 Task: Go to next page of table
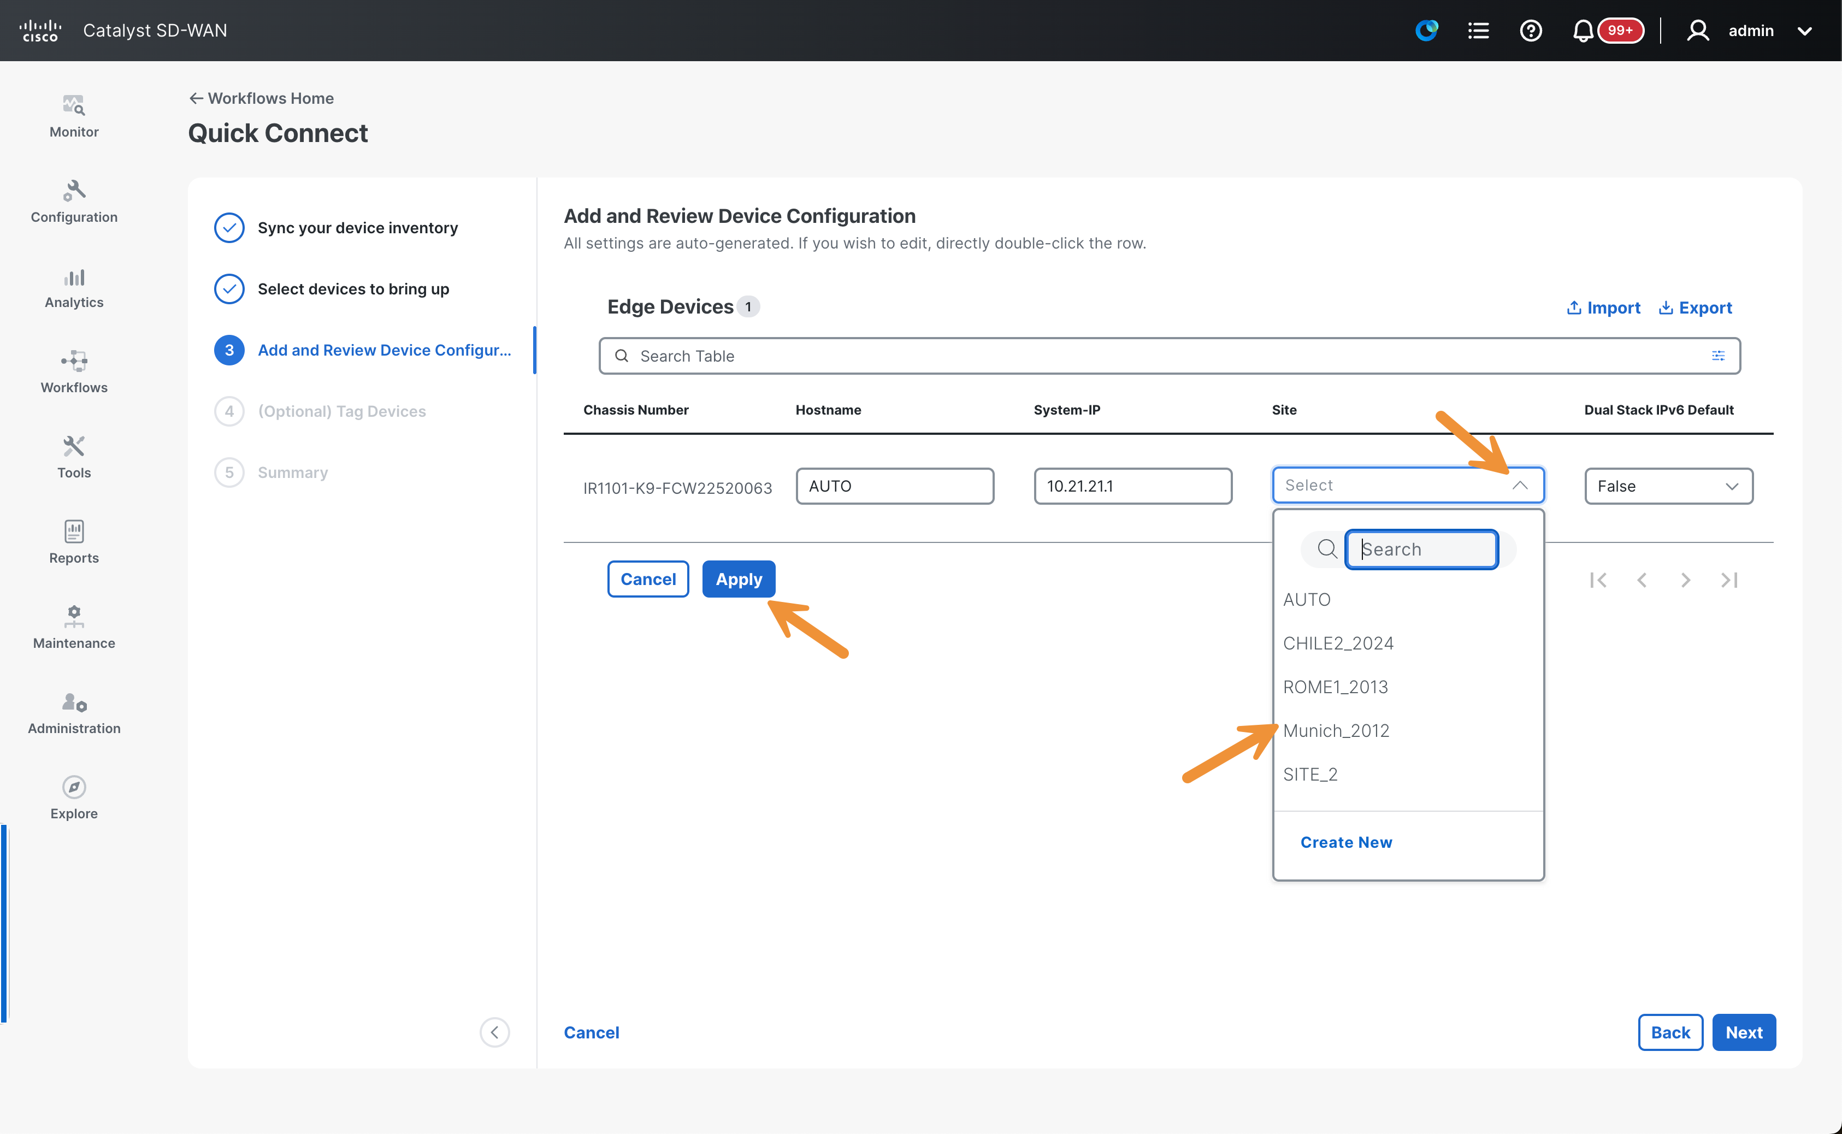pyautogui.click(x=1685, y=580)
